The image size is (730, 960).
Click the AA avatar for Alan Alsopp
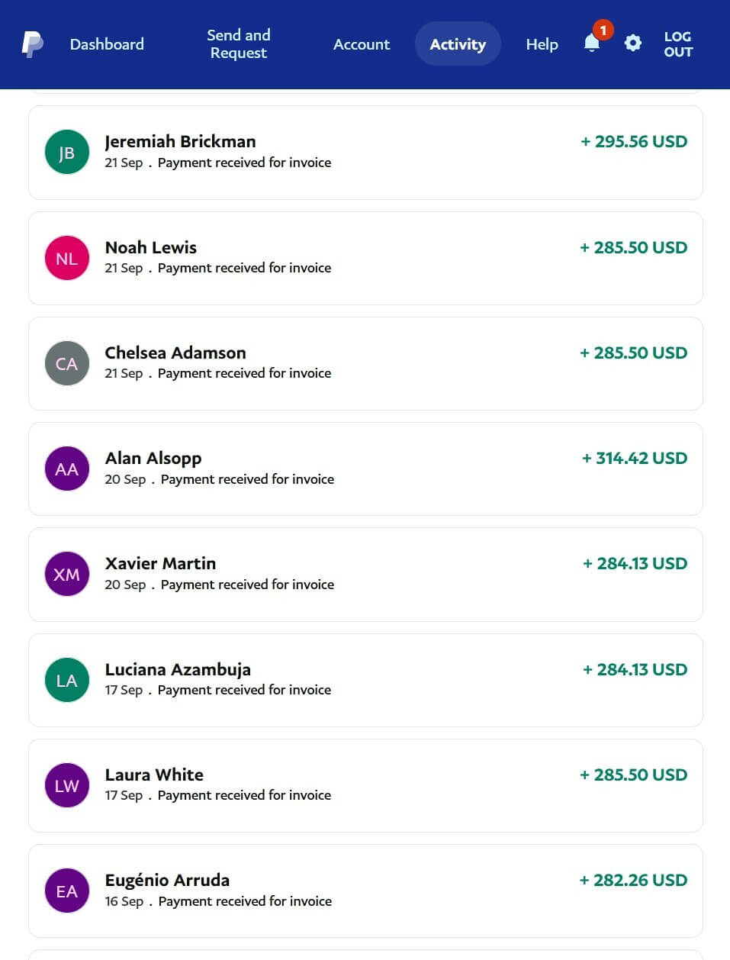pos(67,469)
